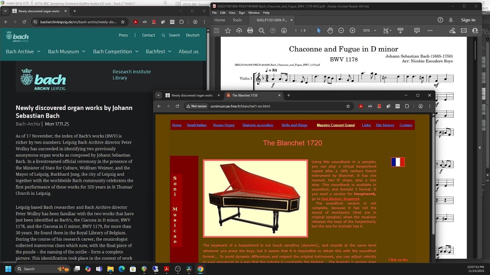
Task: Star the PDF file in Acrobat toolbar
Action: [228, 31]
